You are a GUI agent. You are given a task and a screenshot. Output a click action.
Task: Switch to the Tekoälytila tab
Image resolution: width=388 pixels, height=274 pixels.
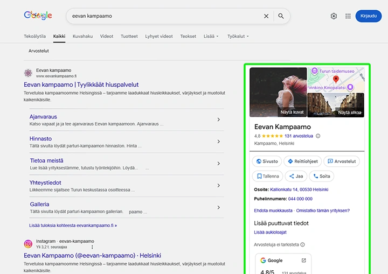coord(34,37)
